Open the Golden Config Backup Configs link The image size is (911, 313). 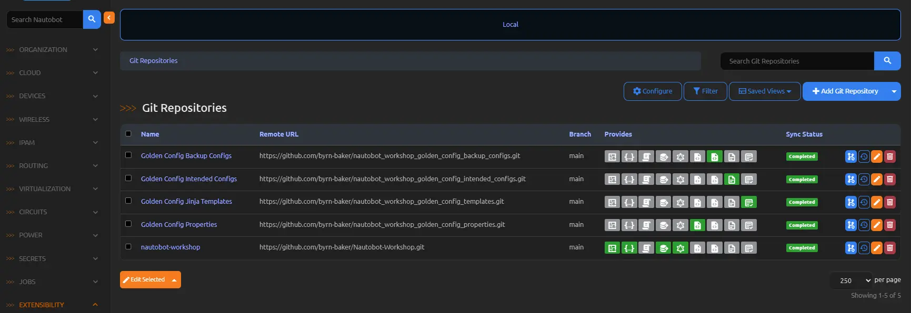pyautogui.click(x=186, y=156)
